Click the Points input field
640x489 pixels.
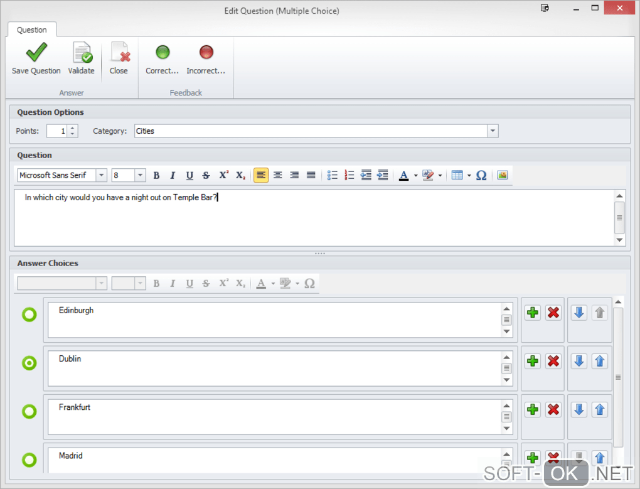pos(57,131)
